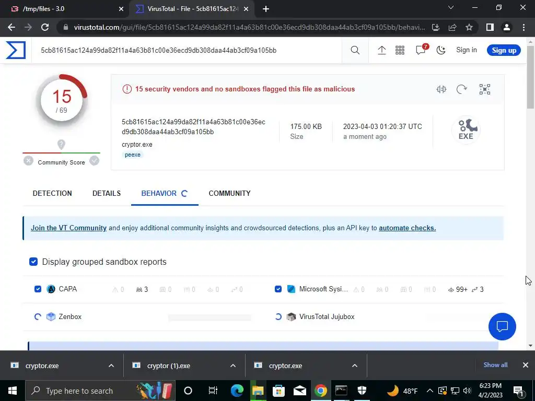Show hidden system tray icons chevron
This screenshot has height=401, width=535.
429,391
